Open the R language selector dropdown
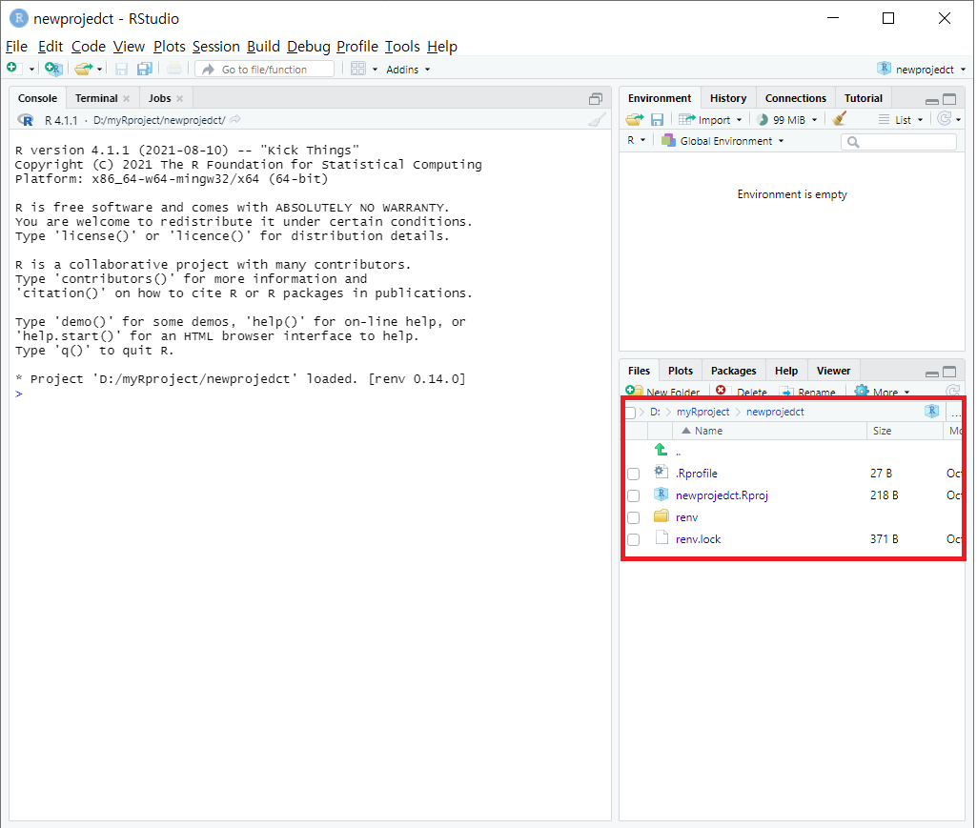 (x=636, y=141)
